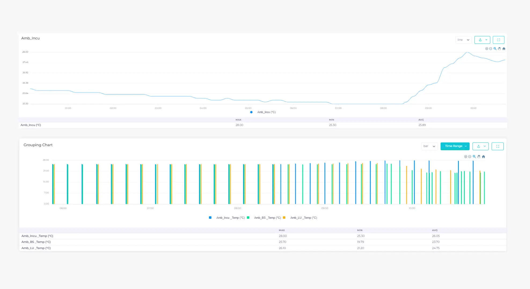Zoom out on the Amb_Incu chart
This screenshot has height=289, width=530.
click(x=491, y=49)
